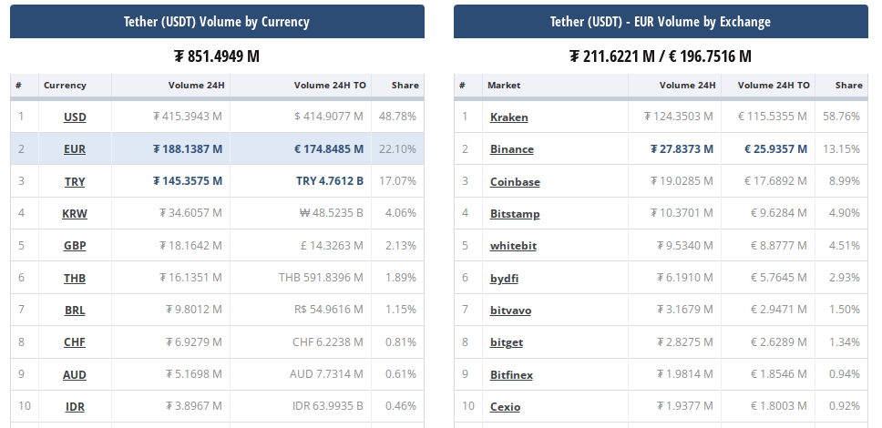This screenshot has width=882, height=428.
Task: Open the EUR currency link
Action: point(75,149)
